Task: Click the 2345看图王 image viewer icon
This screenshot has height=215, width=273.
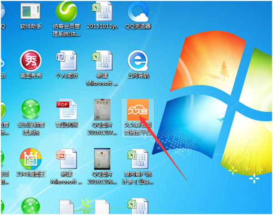Action: (31, 160)
